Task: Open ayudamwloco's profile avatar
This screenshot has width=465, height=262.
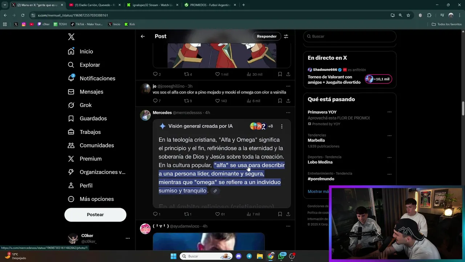Action: (x=145, y=229)
